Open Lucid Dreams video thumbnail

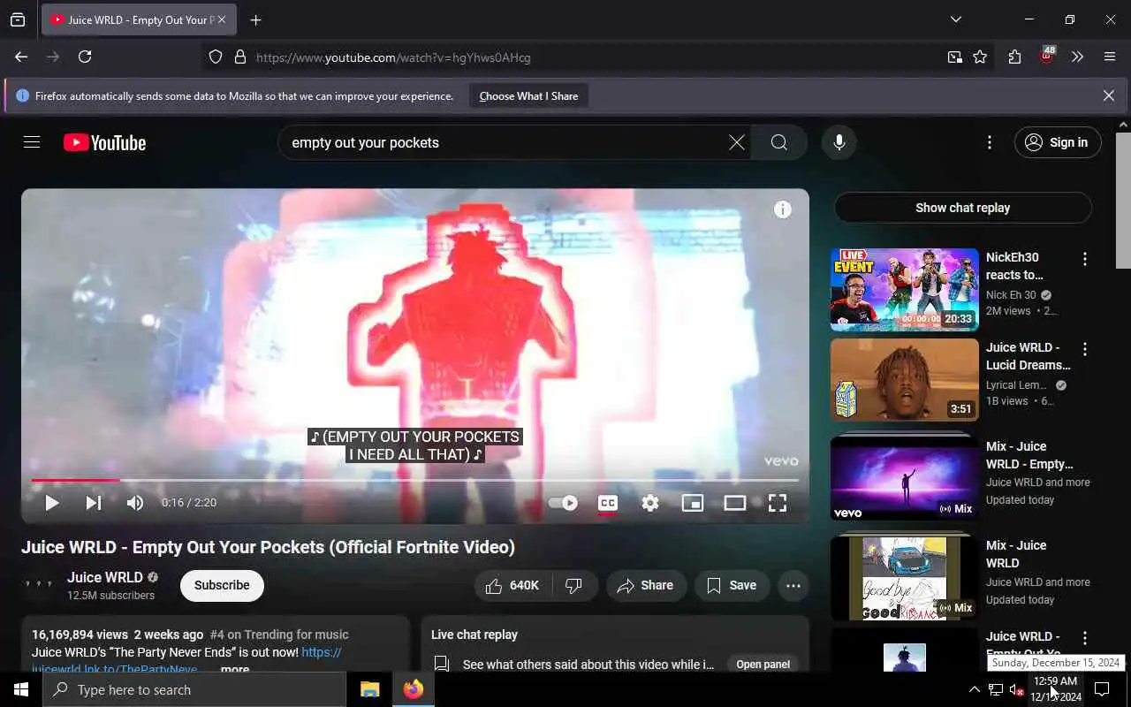(x=904, y=380)
